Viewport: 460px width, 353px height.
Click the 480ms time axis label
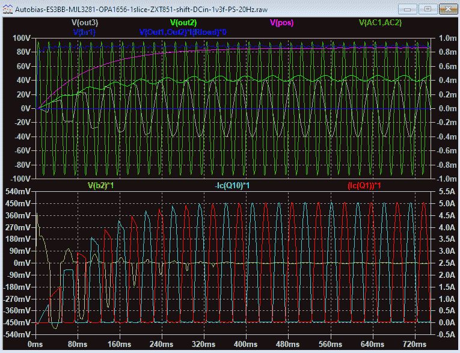tap(288, 344)
